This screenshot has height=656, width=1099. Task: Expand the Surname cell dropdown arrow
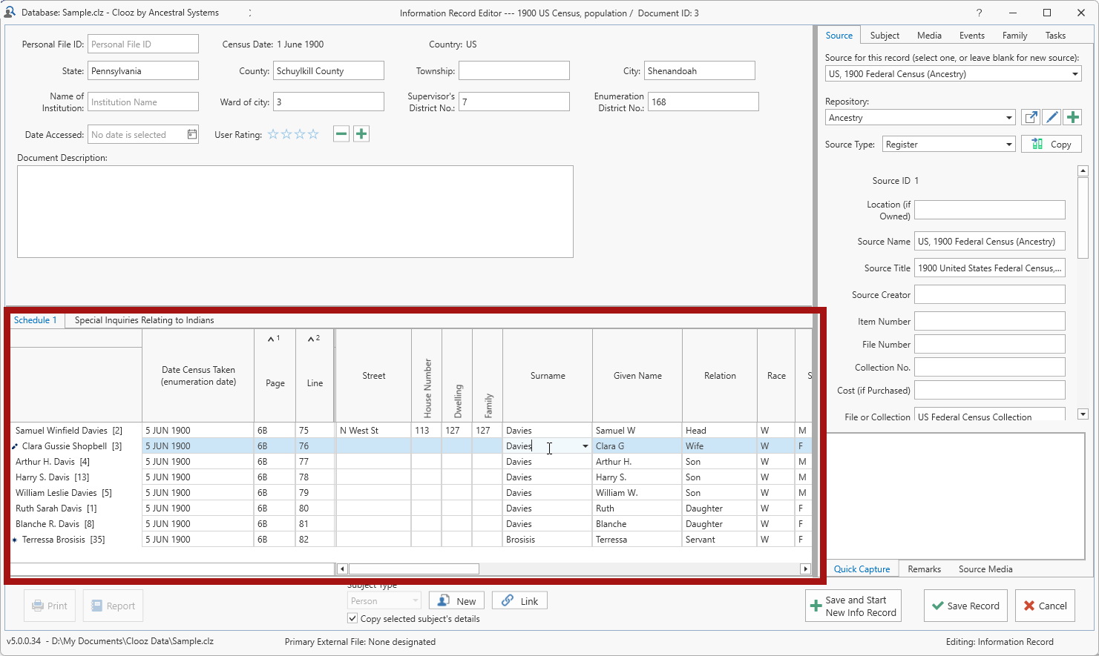click(585, 446)
